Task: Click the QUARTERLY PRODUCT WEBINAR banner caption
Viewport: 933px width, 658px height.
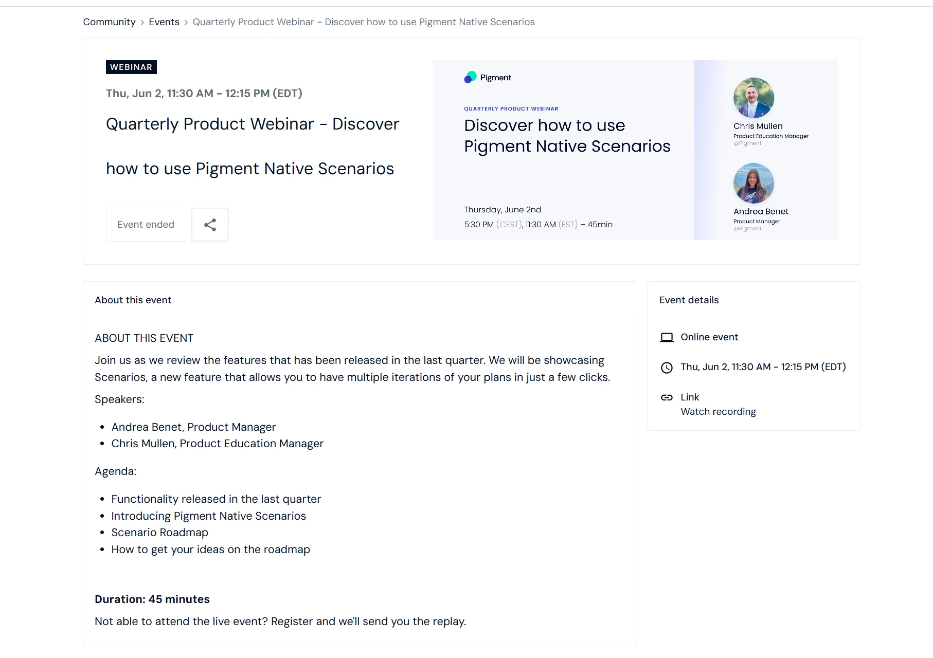Action: click(511, 109)
